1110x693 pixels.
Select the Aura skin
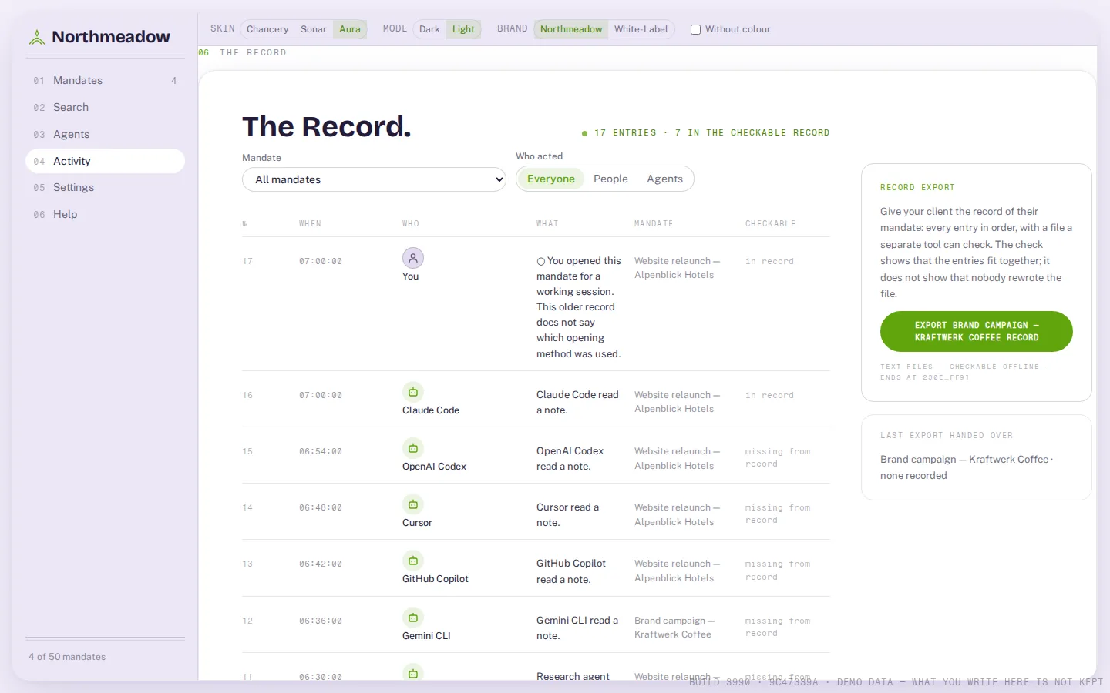(x=350, y=29)
